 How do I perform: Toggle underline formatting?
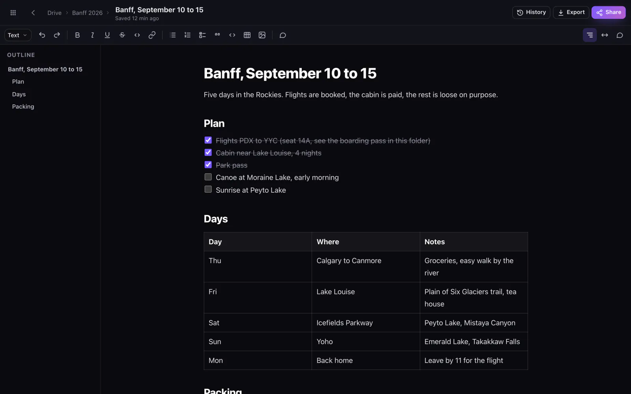(x=107, y=35)
